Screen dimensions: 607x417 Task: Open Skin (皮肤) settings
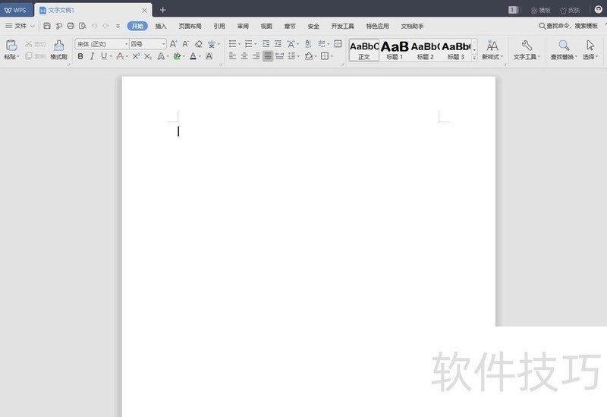tap(570, 10)
